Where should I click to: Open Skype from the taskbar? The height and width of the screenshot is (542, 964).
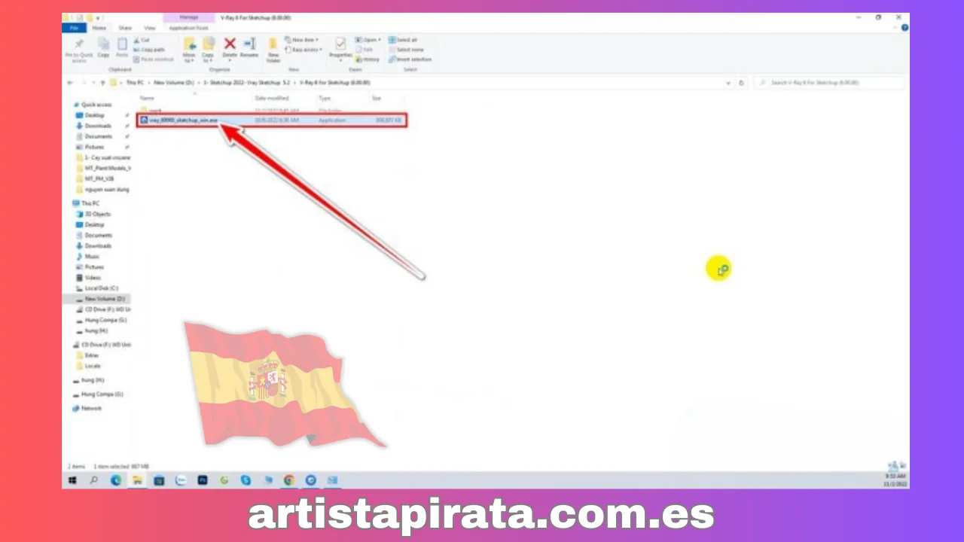(x=246, y=480)
